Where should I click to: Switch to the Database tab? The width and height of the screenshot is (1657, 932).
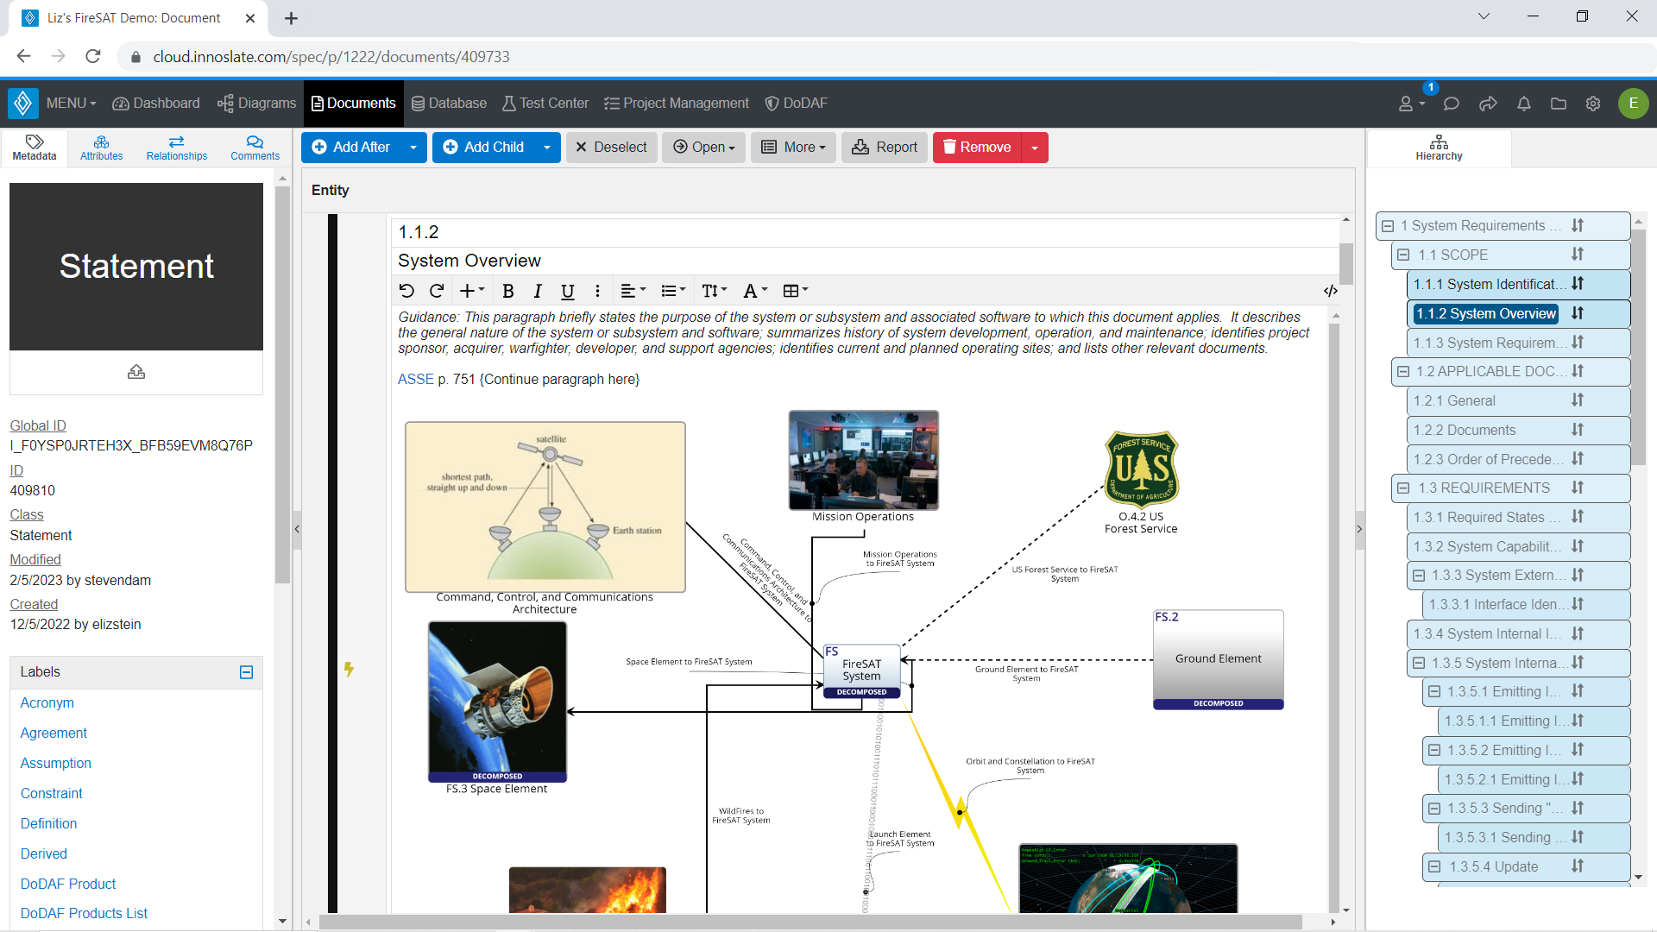coord(449,103)
